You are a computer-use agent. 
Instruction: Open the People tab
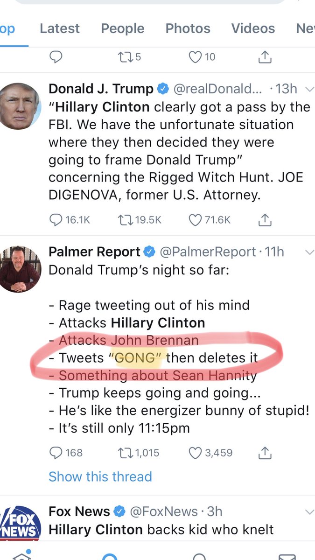coord(122,29)
